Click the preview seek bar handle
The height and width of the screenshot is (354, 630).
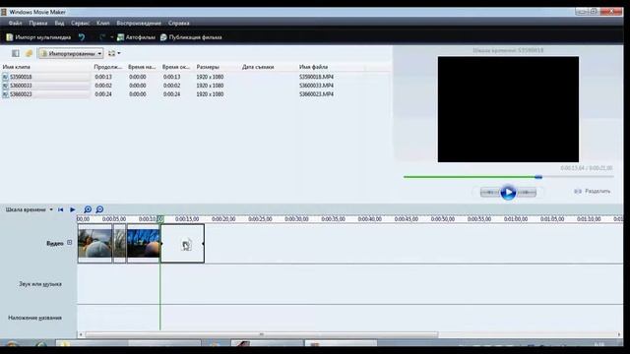(x=538, y=177)
